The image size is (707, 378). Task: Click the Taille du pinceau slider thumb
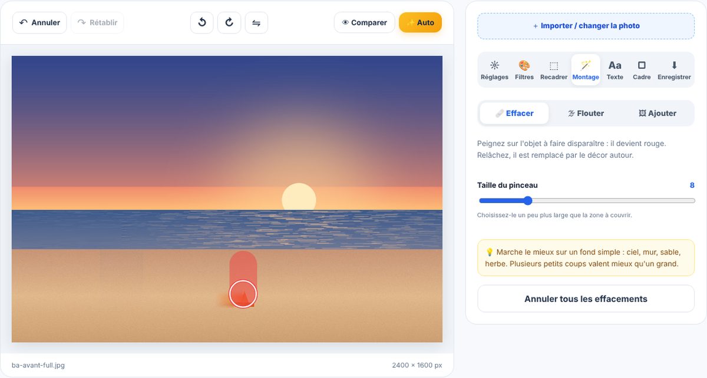528,201
